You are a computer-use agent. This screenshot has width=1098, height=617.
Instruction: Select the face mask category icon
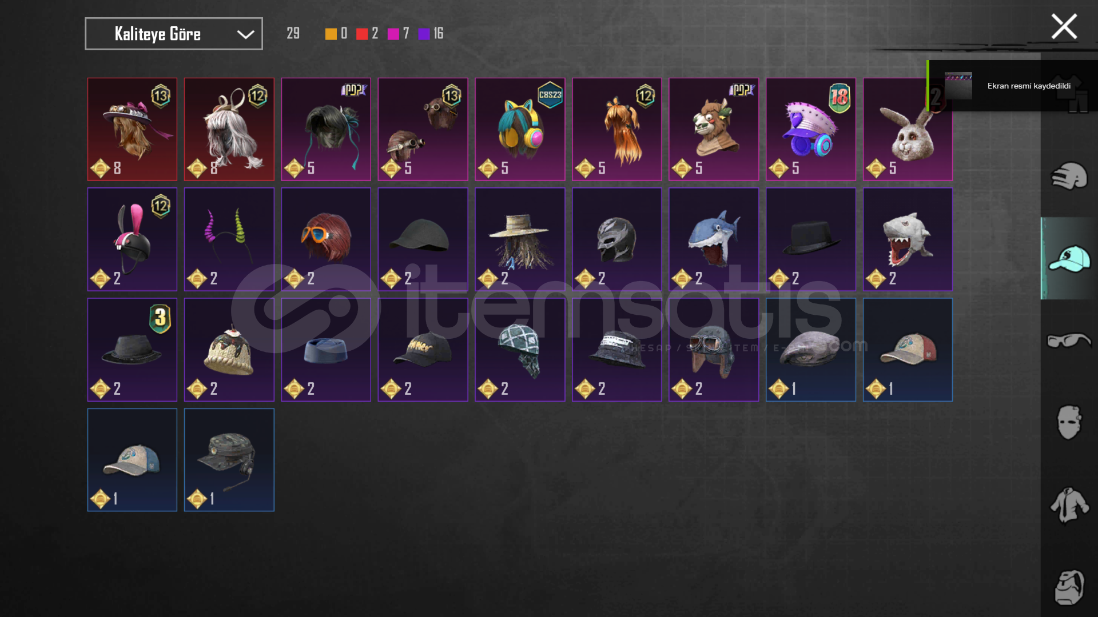(x=1069, y=422)
